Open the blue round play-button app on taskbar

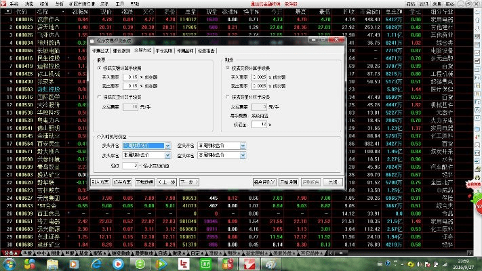tap(118, 264)
